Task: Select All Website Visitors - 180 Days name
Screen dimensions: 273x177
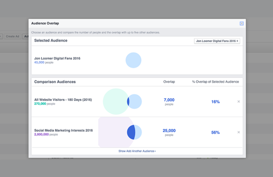Action: (63, 100)
